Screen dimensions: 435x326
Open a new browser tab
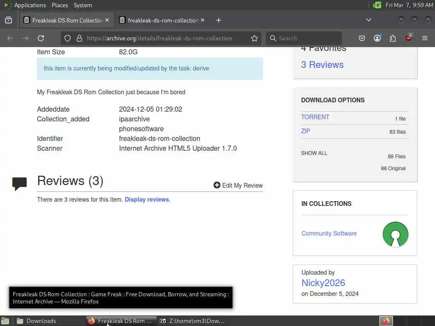(x=219, y=20)
